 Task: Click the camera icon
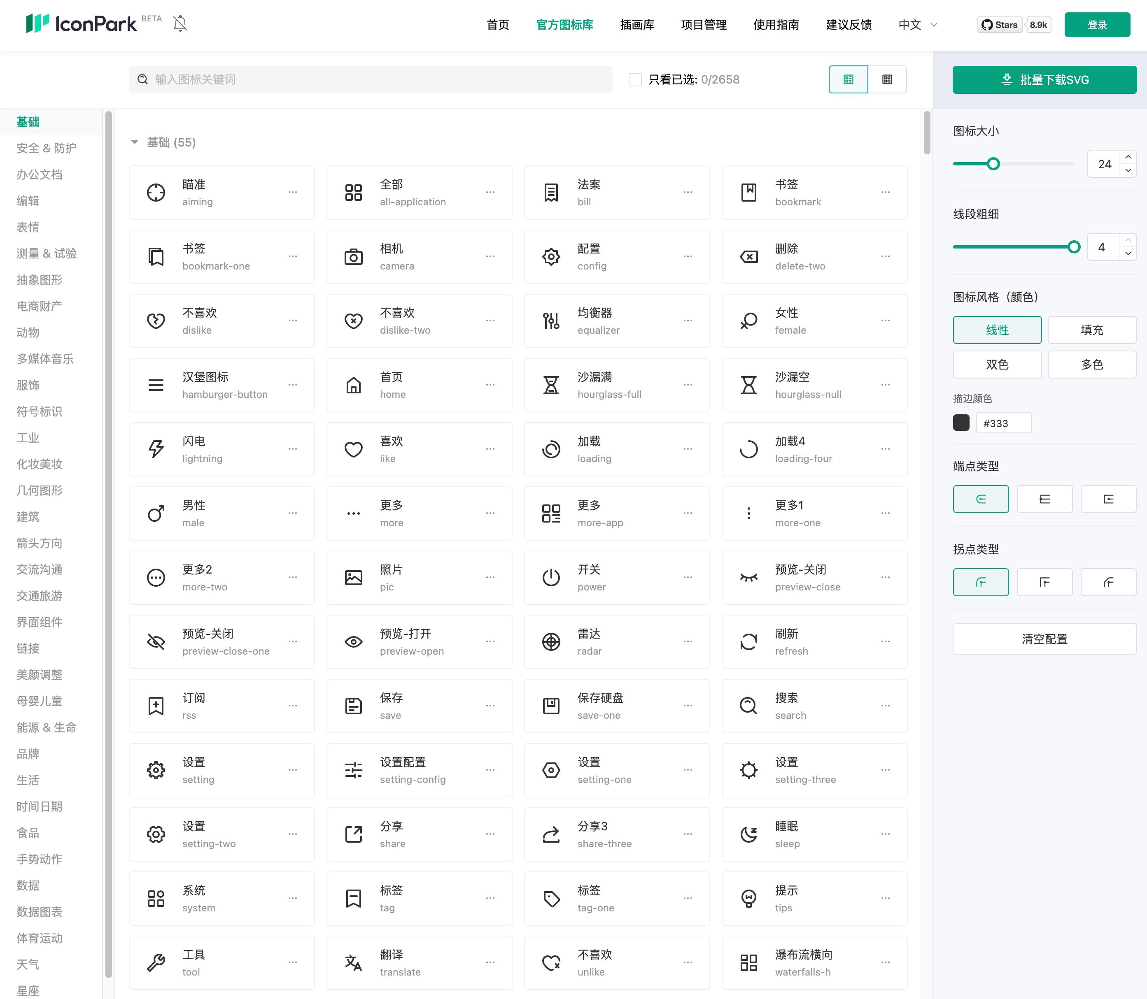tap(353, 256)
